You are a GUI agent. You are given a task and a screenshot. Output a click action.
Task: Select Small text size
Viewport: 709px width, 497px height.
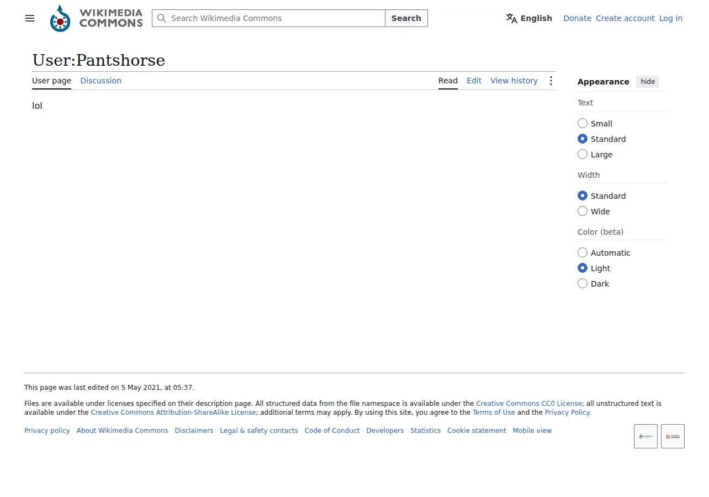point(583,123)
